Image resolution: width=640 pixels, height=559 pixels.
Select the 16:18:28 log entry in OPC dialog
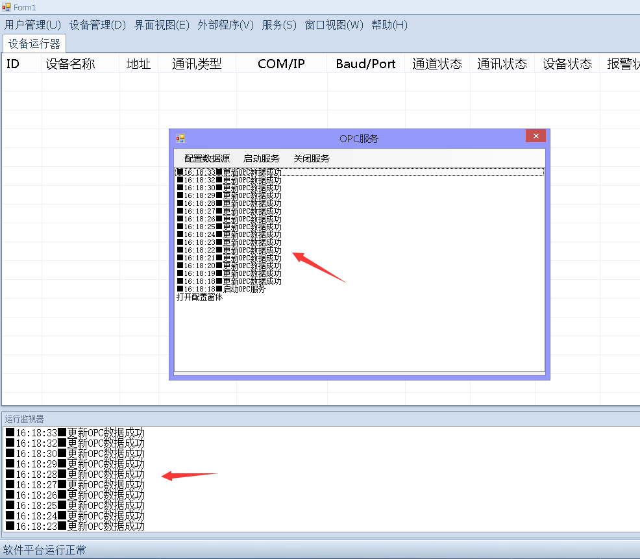click(360, 203)
